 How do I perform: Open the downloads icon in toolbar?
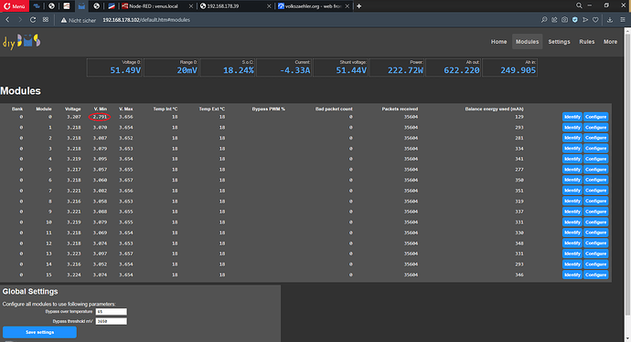pos(610,20)
